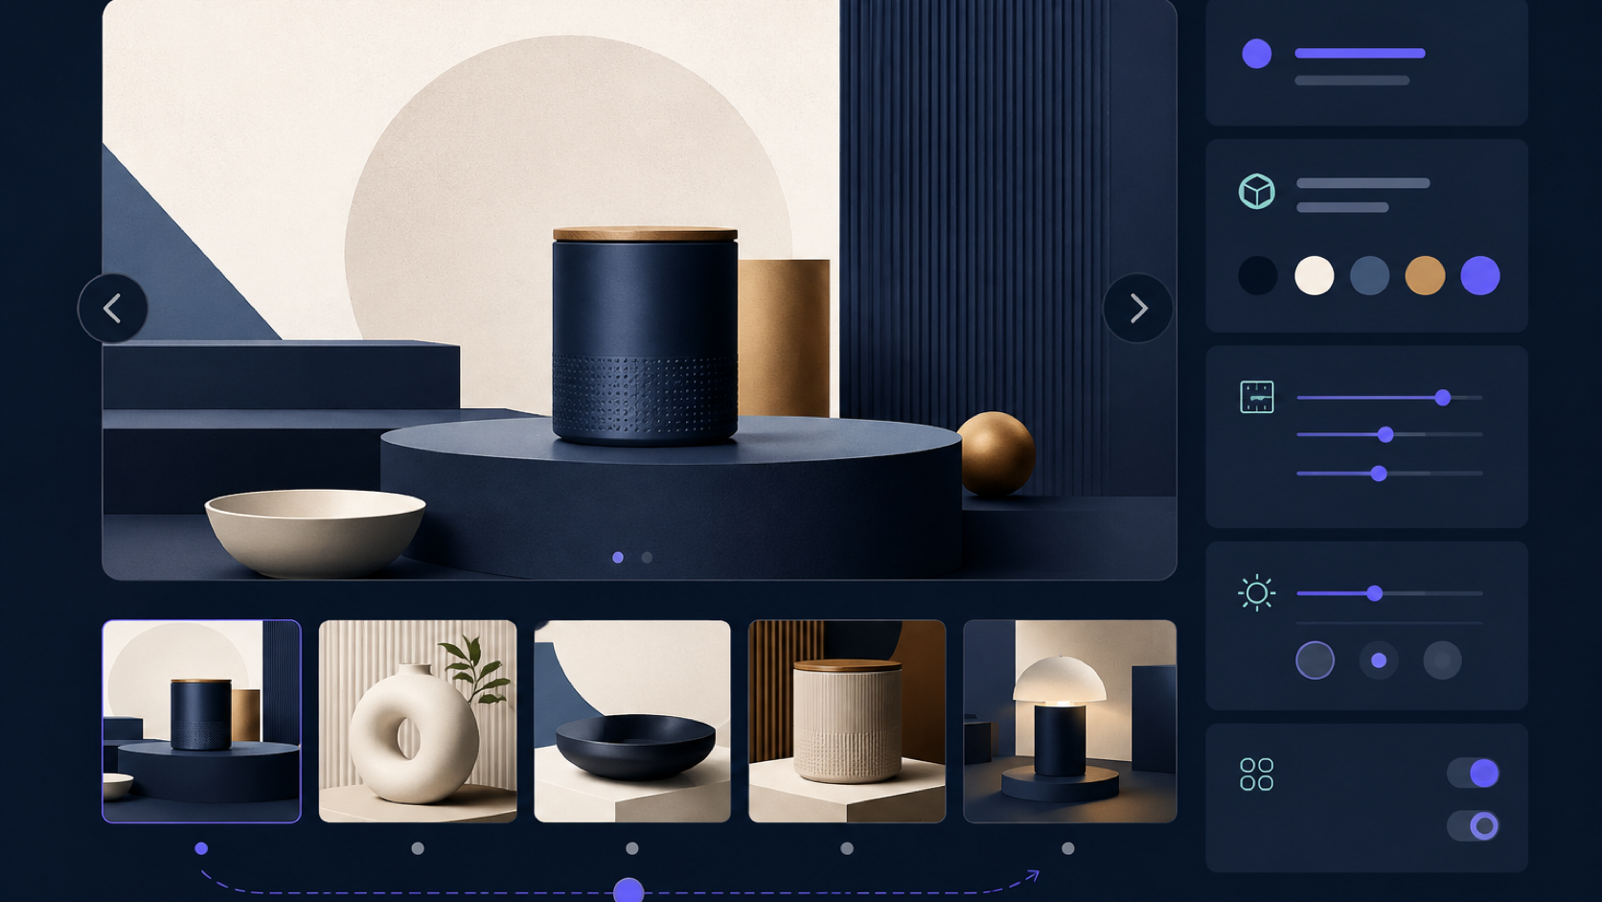Choose the tan gold color swatch
Screen dimensions: 1602x902
(x=1425, y=276)
